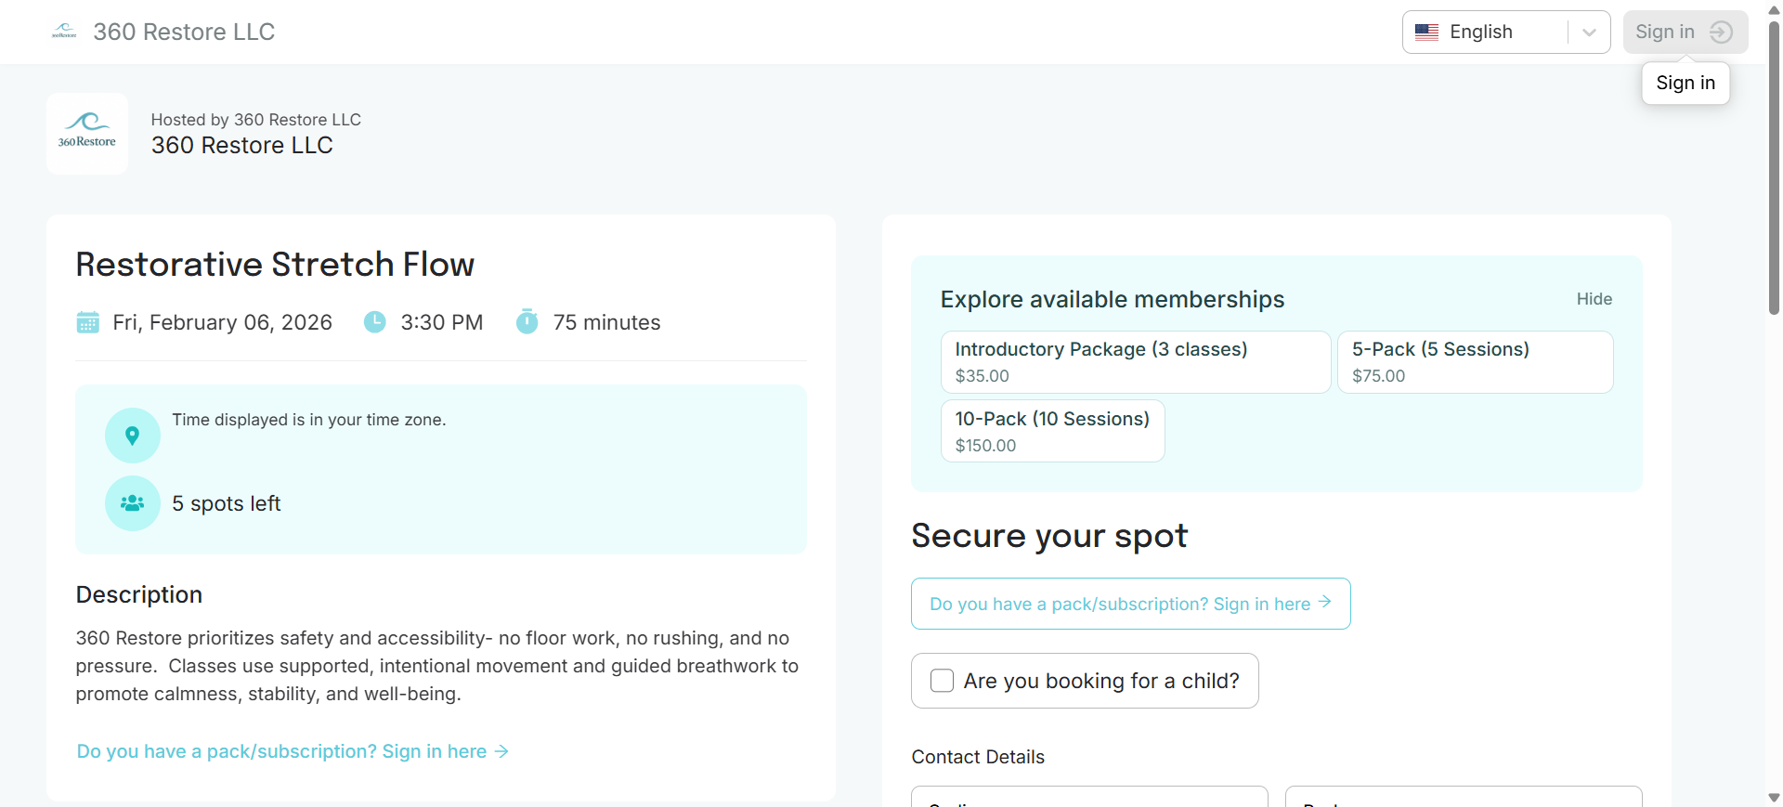The image size is (1783, 807).
Task: Open the English language dropdown
Action: pyautogui.click(x=1505, y=33)
